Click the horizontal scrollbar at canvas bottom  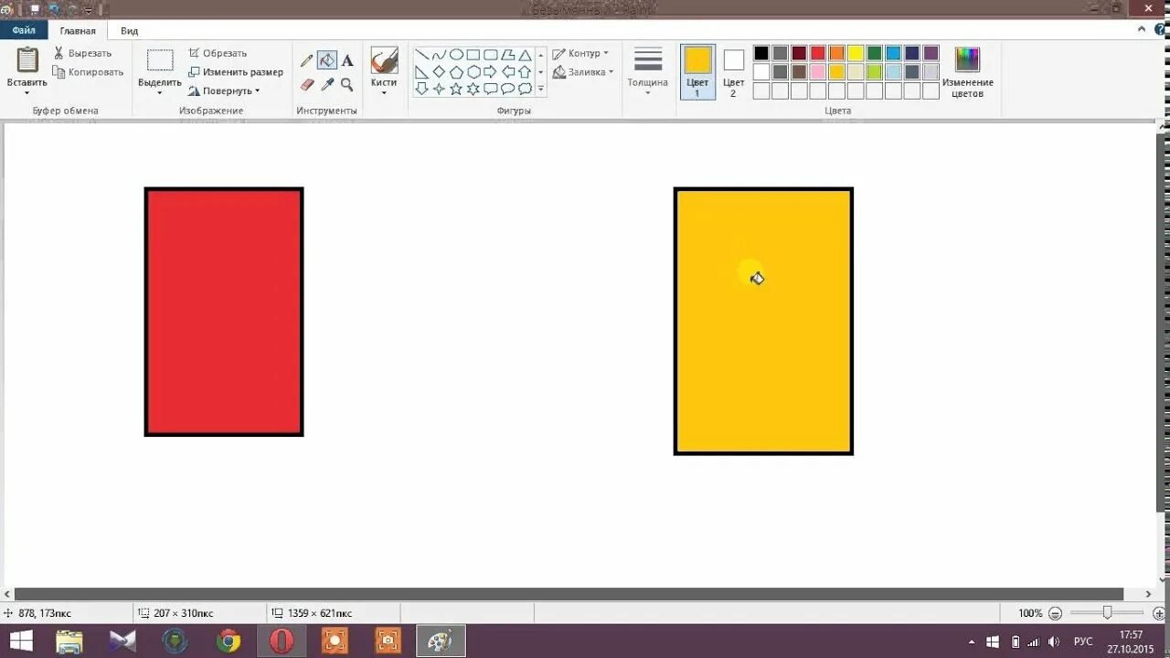569,594
